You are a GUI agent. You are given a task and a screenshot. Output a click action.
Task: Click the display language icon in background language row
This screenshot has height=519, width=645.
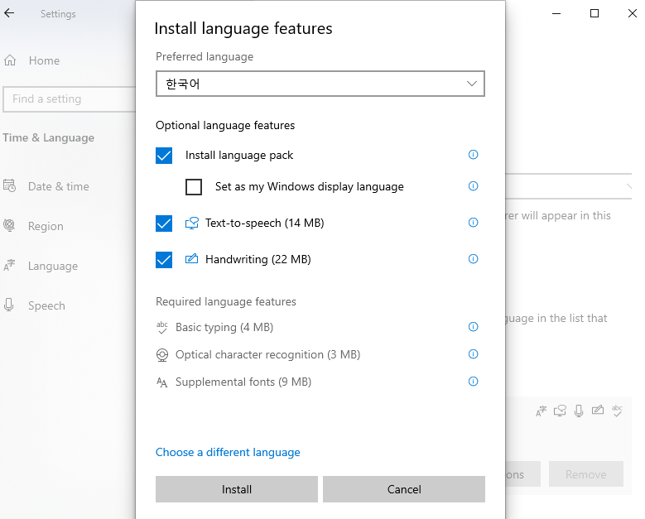click(x=541, y=411)
